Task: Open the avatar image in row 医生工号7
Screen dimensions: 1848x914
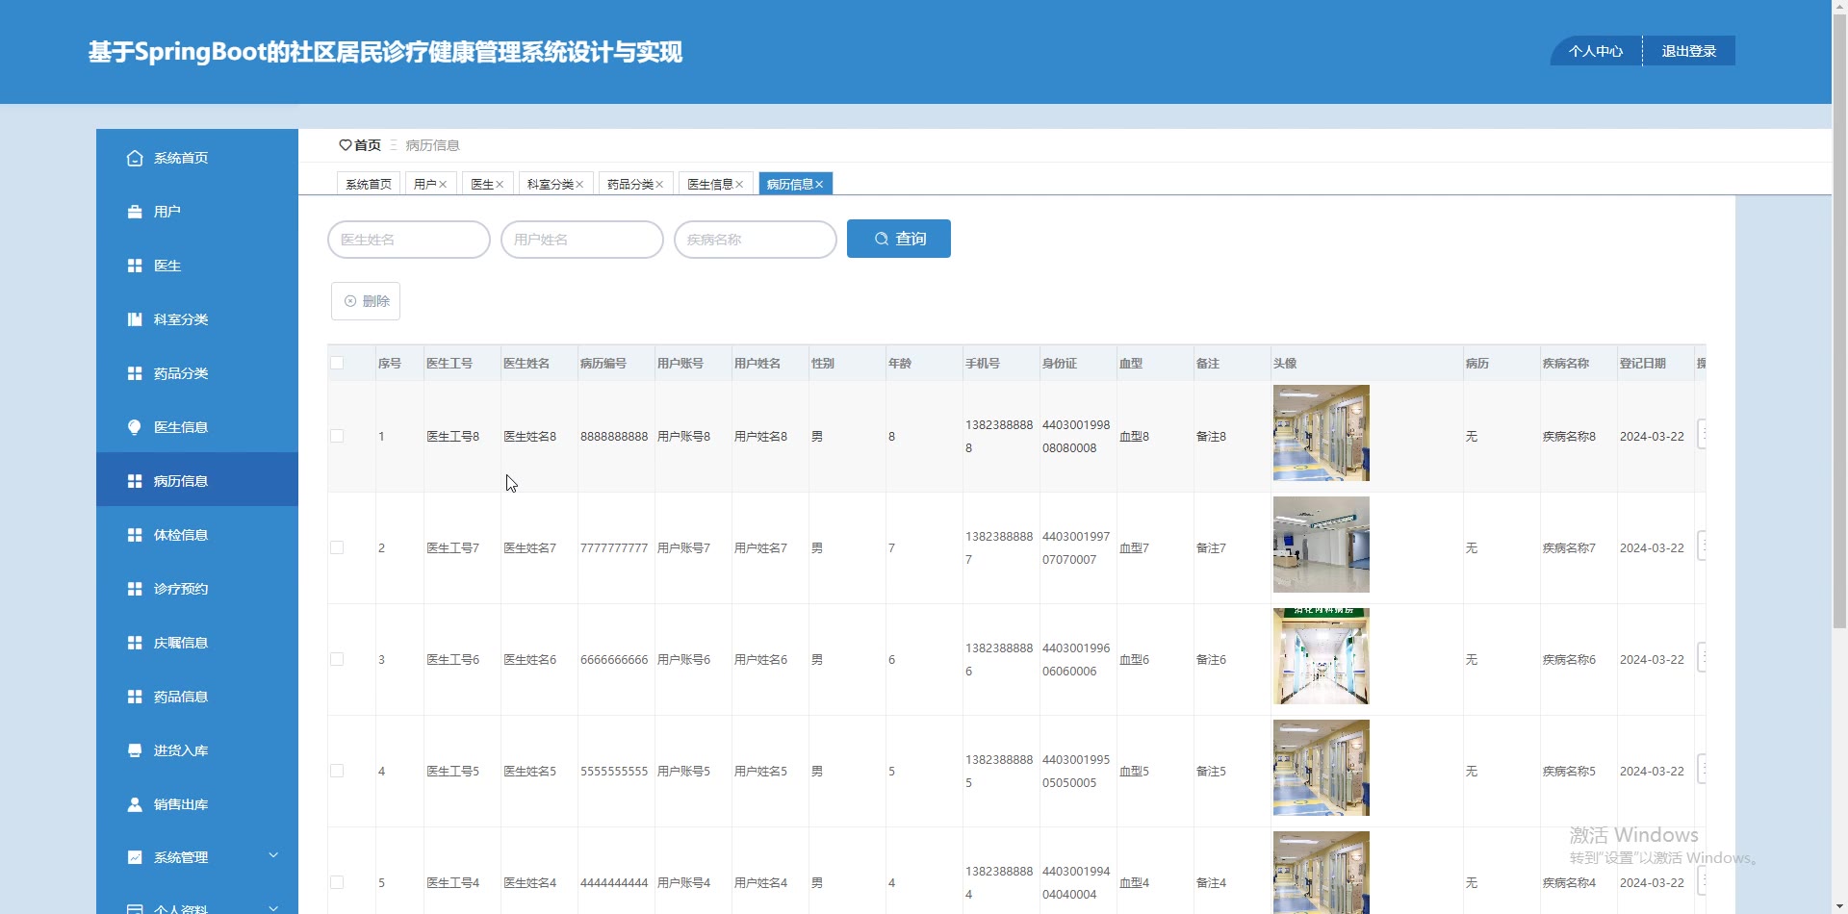Action: (x=1322, y=545)
